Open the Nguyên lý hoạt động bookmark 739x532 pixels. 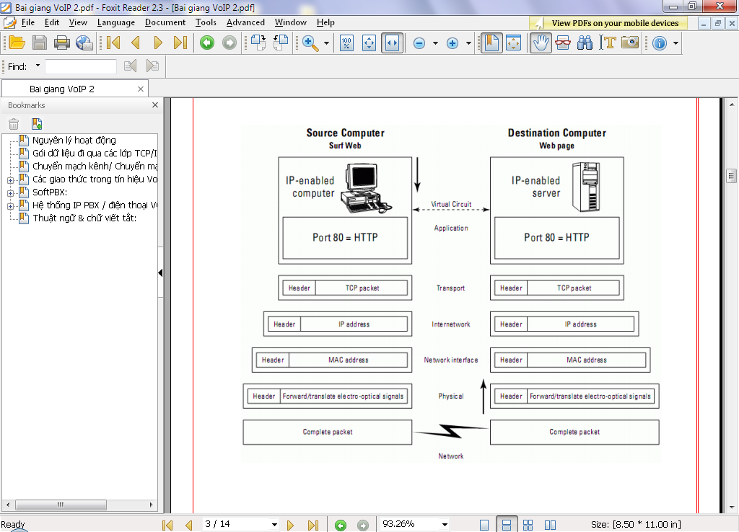74,140
